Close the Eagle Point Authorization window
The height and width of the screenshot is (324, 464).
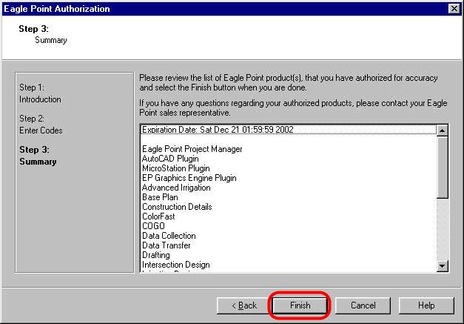tap(454, 9)
